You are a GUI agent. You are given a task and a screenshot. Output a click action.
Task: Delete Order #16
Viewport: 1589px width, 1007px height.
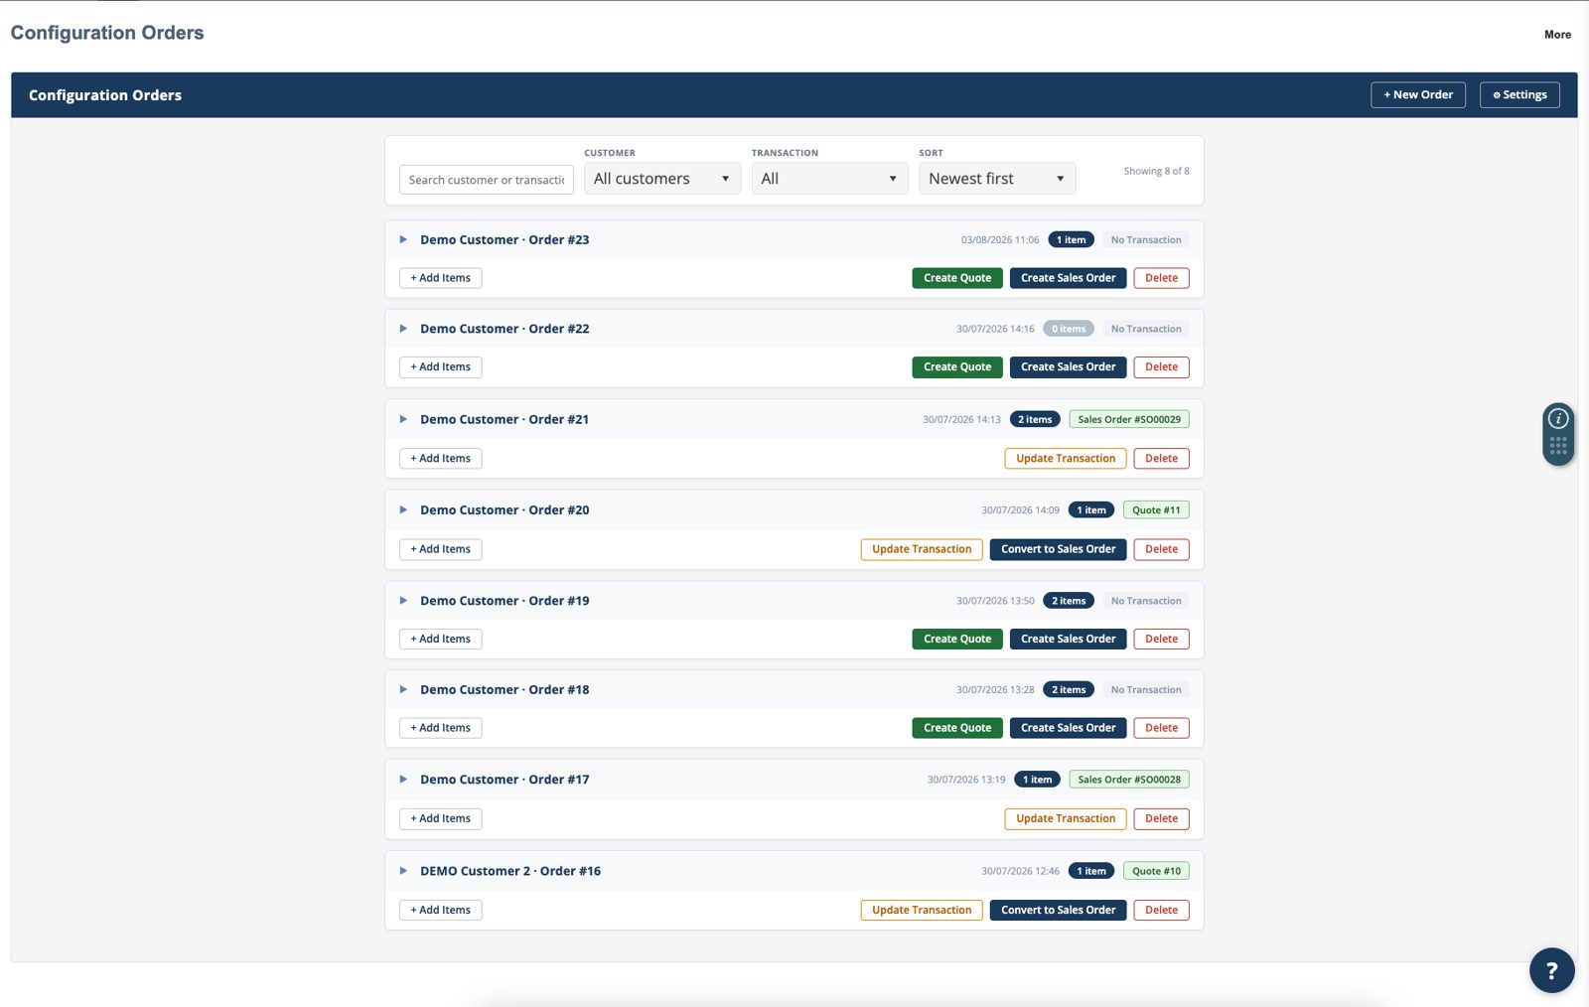tap(1161, 911)
